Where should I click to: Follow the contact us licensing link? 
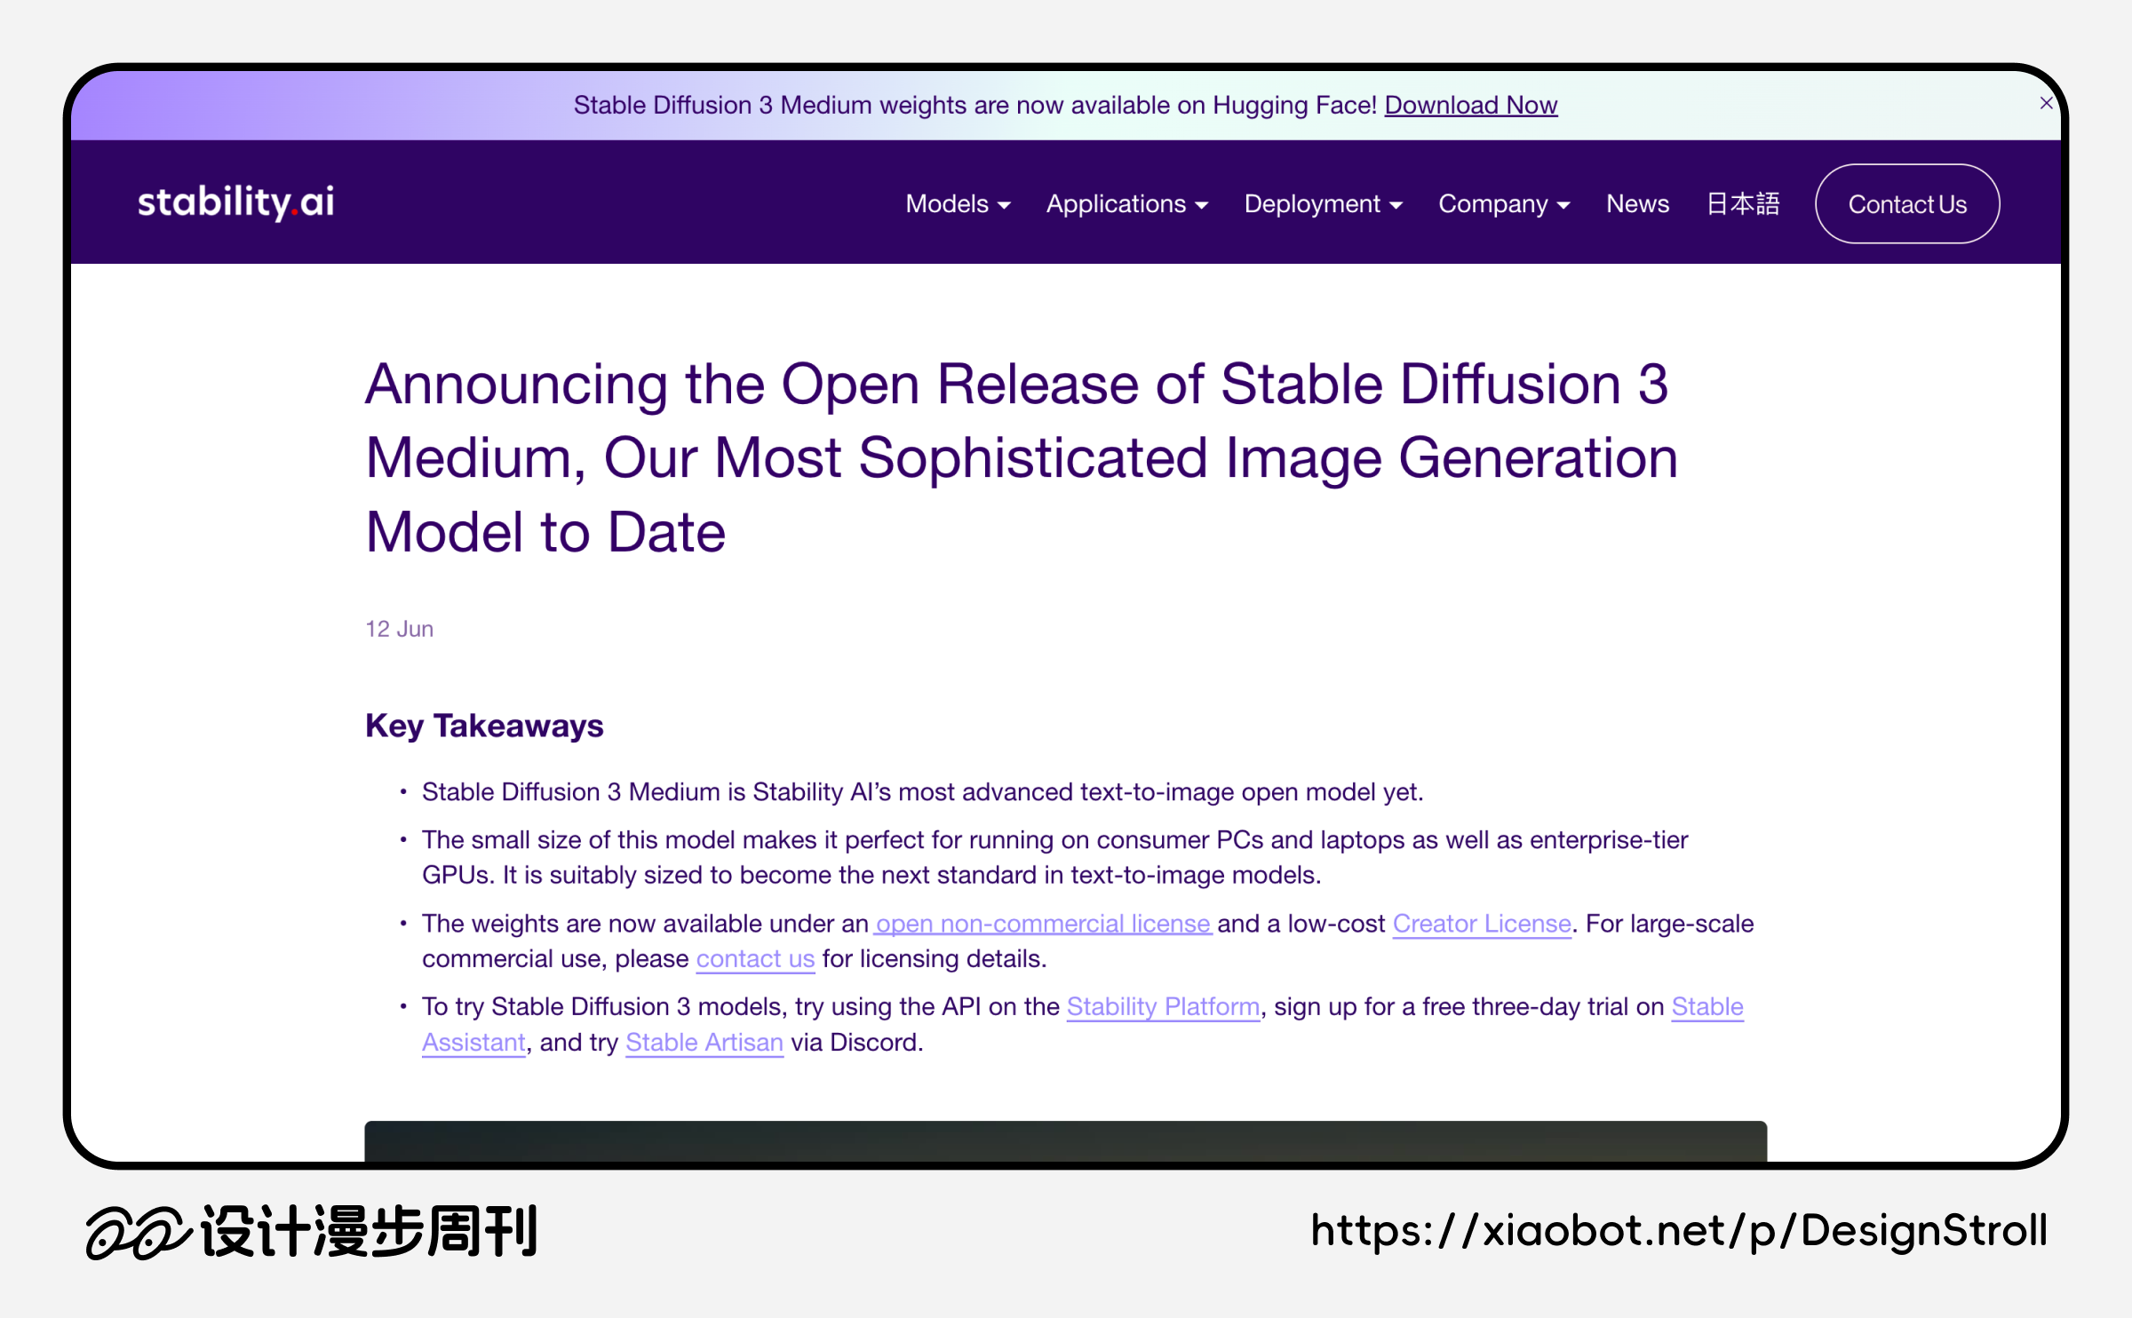755,959
